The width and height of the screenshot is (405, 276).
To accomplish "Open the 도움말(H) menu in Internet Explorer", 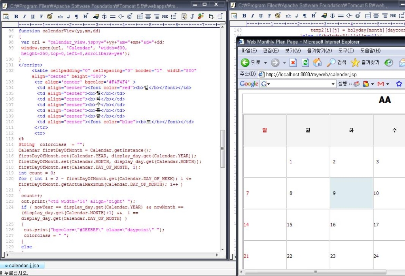I will (370, 51).
